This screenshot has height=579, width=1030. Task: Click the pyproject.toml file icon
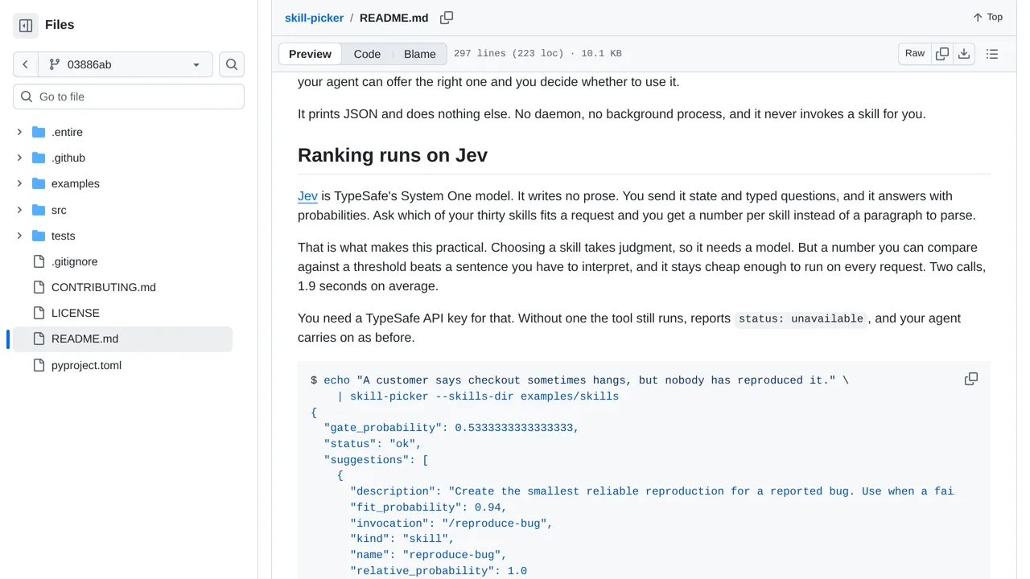coord(39,365)
